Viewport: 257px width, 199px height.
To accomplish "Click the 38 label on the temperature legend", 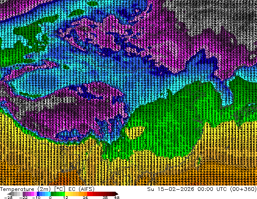I will point(105,197).
